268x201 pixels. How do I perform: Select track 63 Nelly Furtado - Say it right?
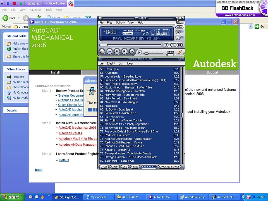tap(140, 99)
